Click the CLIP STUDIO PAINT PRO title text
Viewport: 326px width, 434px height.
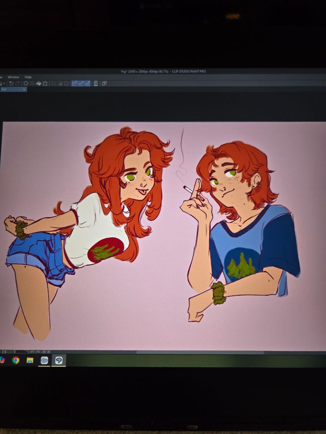click(189, 72)
